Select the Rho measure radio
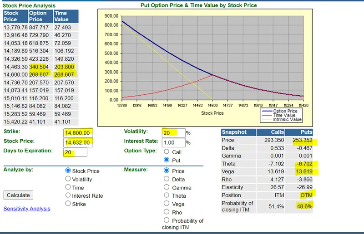The height and width of the screenshot is (234, 364). [x=167, y=212]
